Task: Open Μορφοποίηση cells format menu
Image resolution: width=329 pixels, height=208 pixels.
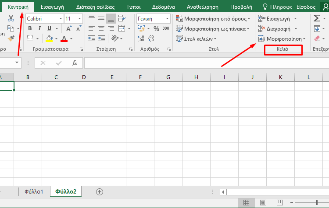Action: pos(282,39)
